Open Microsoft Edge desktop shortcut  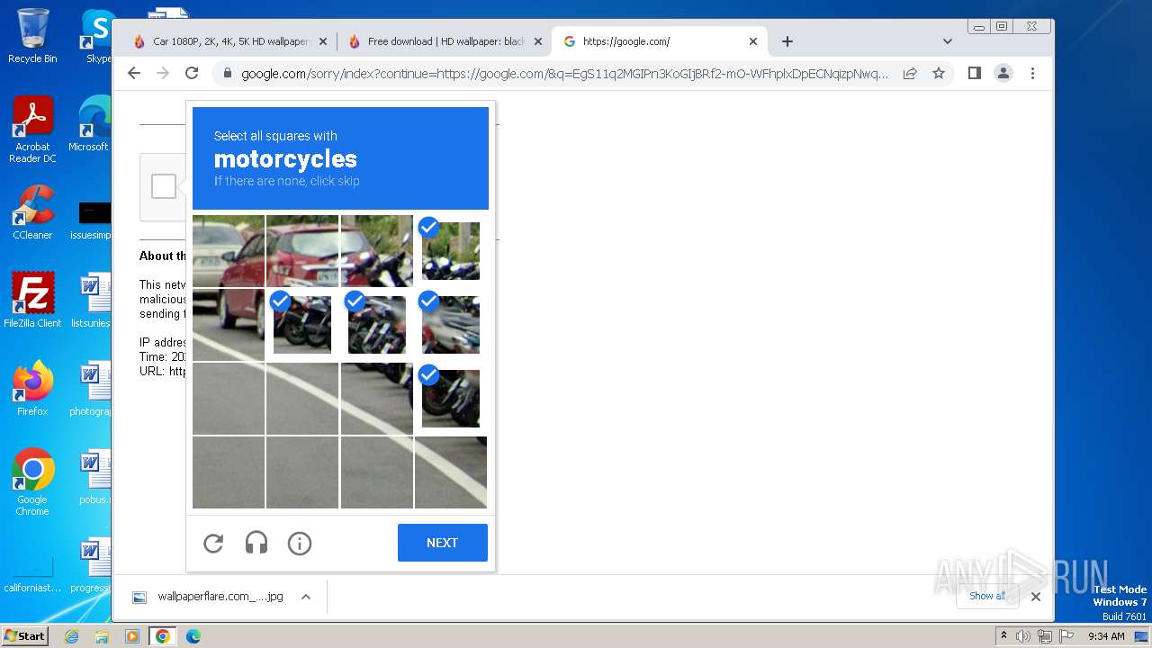(90, 124)
